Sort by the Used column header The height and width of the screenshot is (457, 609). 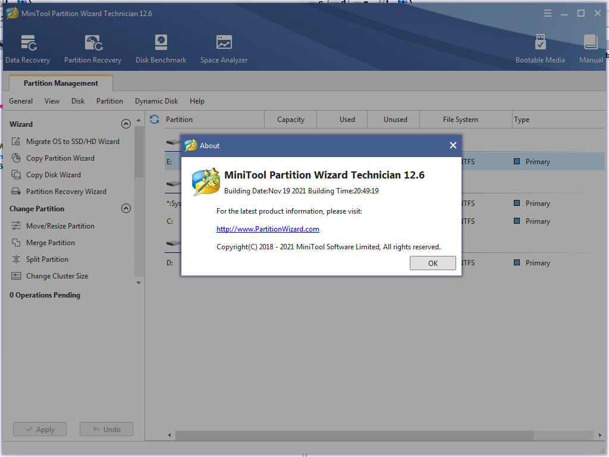pos(342,119)
